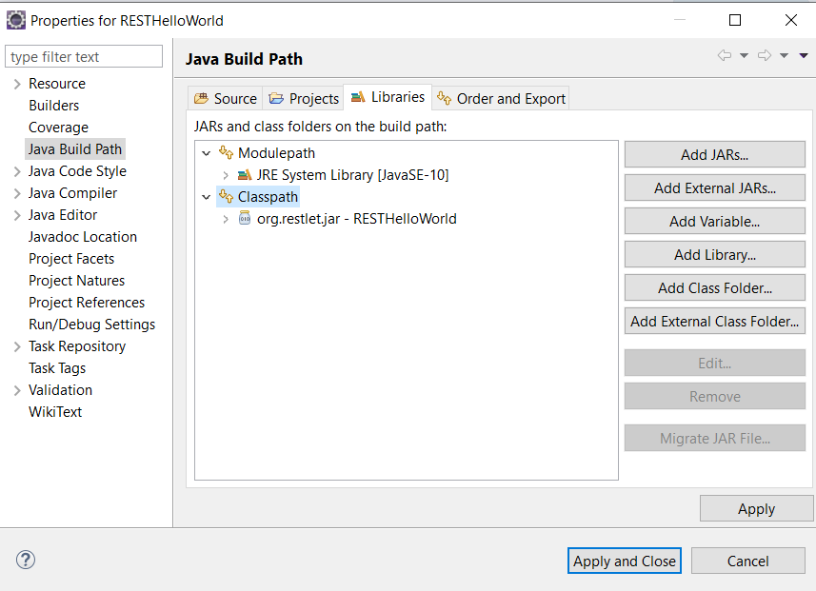The width and height of the screenshot is (816, 591).
Task: Expand the org.restlet.jar entry
Action: pyautogui.click(x=226, y=219)
